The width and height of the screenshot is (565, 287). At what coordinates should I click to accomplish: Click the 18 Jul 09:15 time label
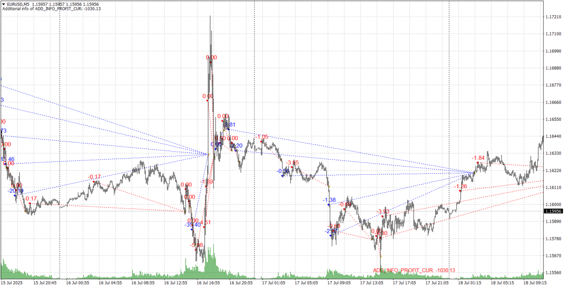pos(535,283)
